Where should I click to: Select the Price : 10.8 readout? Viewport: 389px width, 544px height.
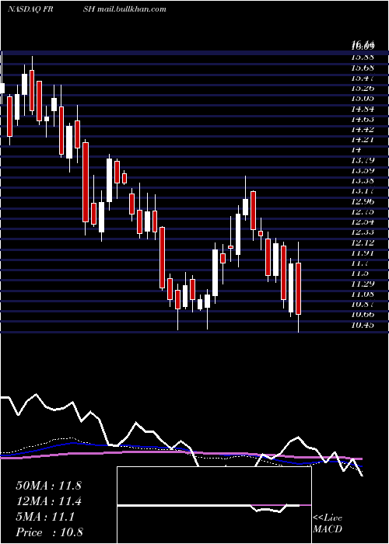[x=49, y=532]
